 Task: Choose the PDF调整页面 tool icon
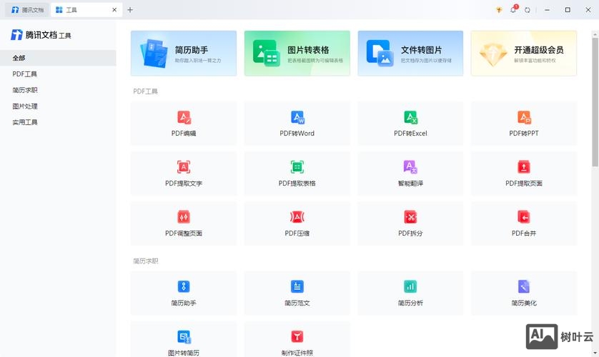[184, 216]
